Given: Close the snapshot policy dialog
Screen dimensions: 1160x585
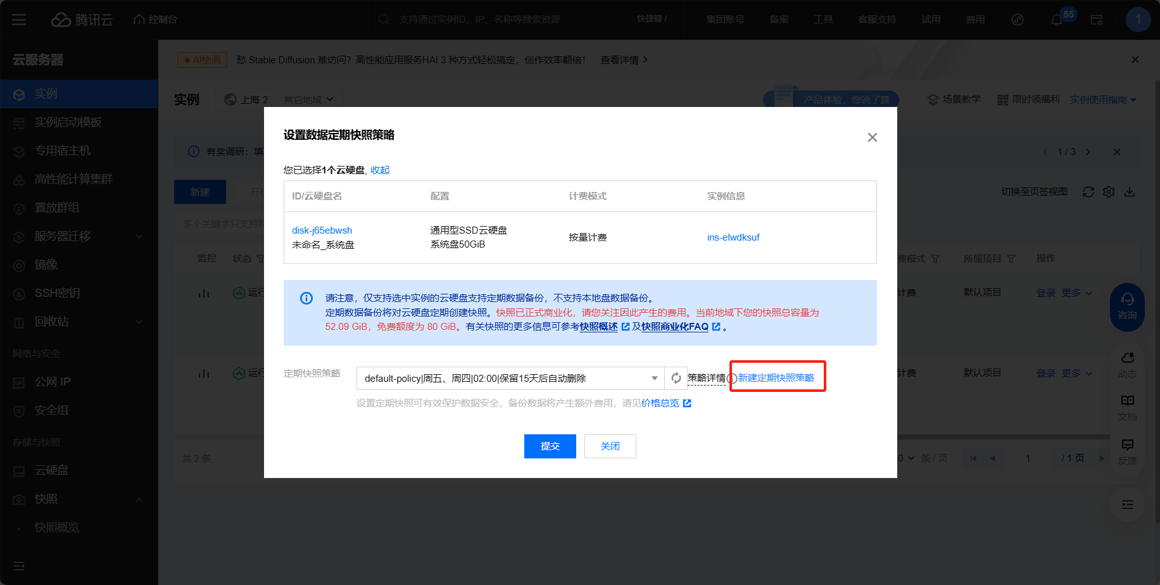Looking at the screenshot, I should 872,137.
